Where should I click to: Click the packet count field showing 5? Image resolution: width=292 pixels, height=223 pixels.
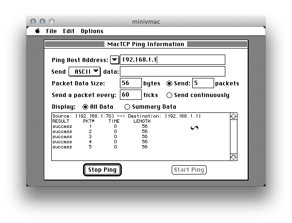point(203,83)
